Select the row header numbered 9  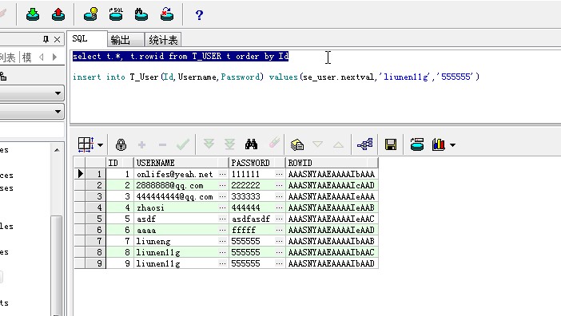(x=96, y=263)
